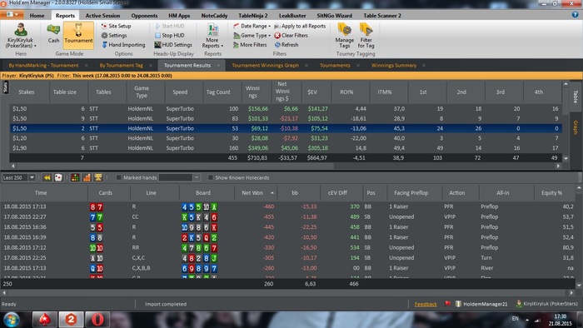
Task: Close the Winnings Summary tab
Action: (x=423, y=66)
